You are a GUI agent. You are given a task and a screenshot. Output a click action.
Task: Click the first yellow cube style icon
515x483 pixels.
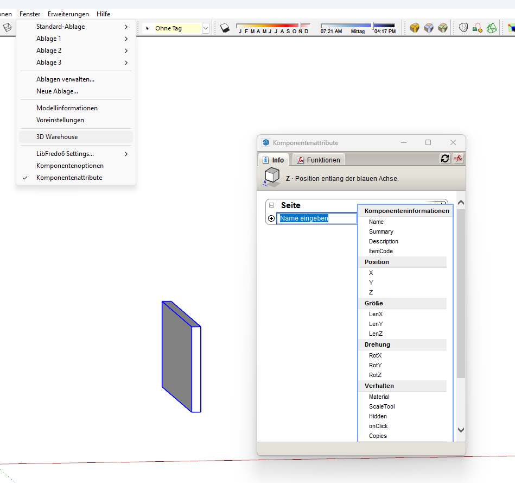pyautogui.click(x=415, y=28)
